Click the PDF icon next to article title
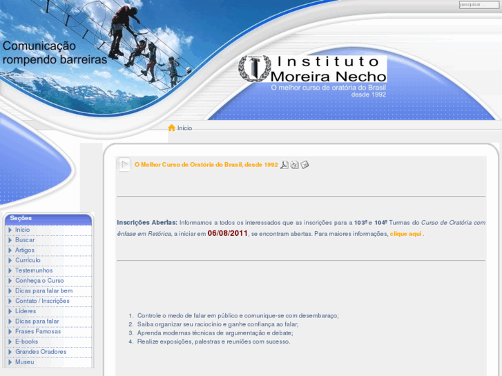502x376 pixels. (284, 165)
